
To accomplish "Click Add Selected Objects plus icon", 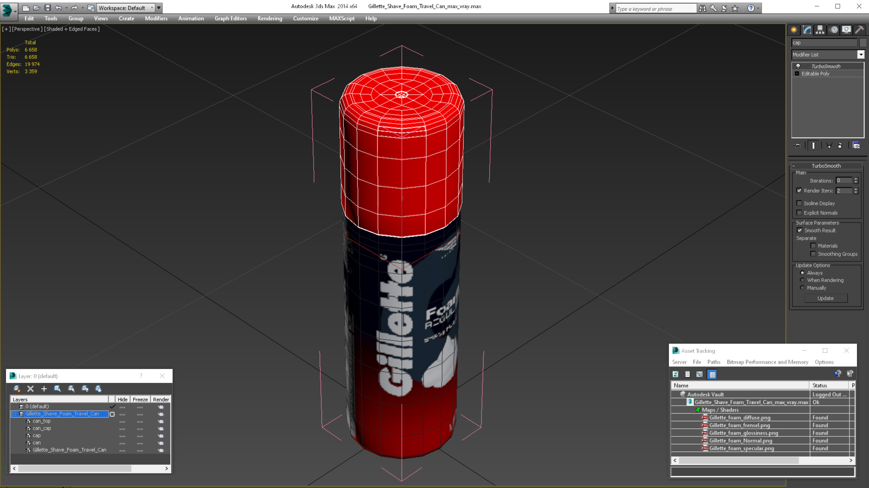I will click(44, 389).
